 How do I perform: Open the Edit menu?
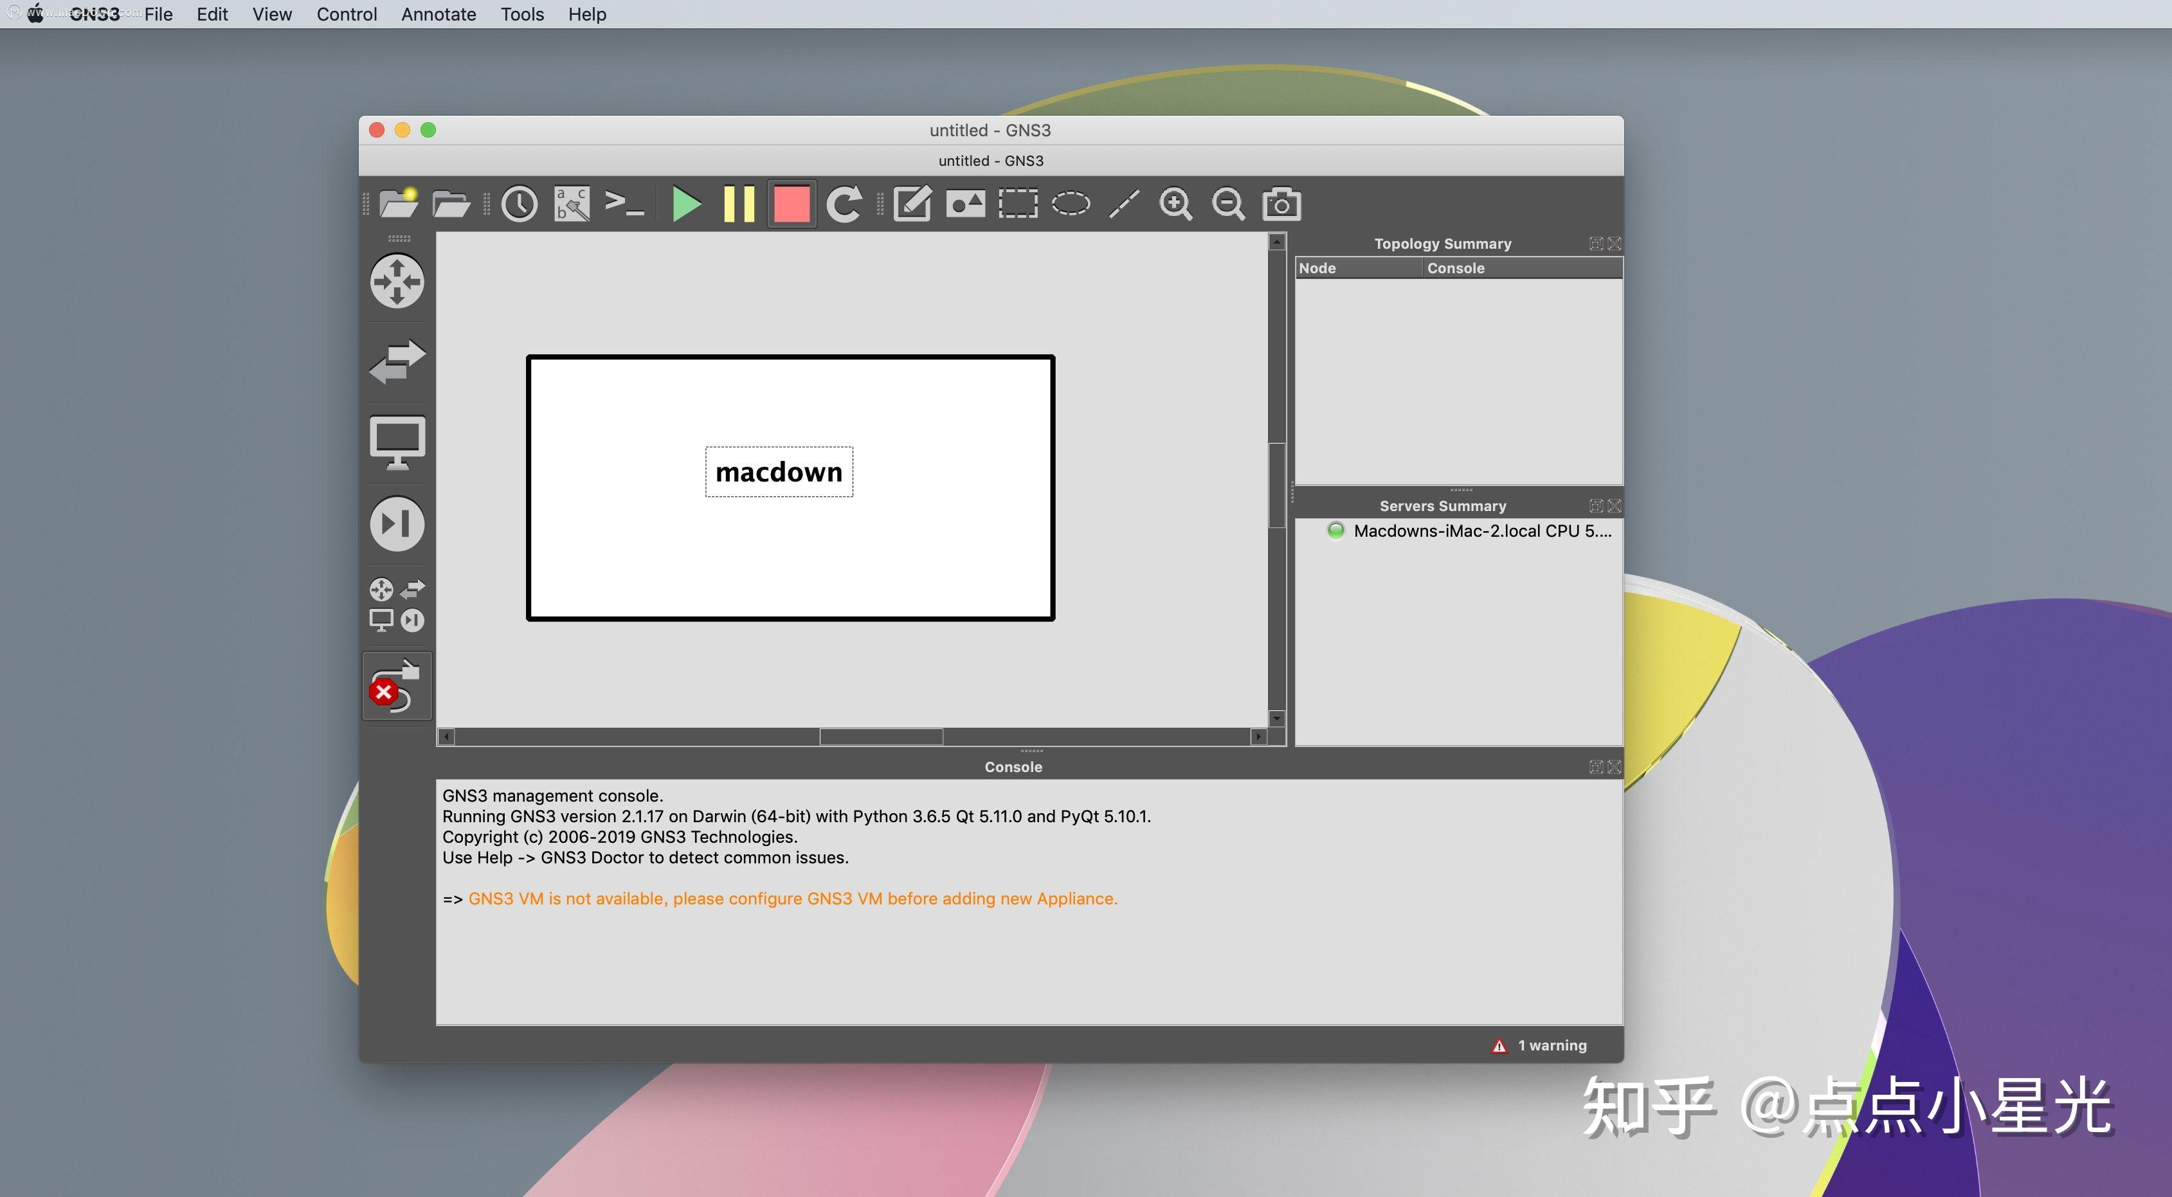(212, 14)
